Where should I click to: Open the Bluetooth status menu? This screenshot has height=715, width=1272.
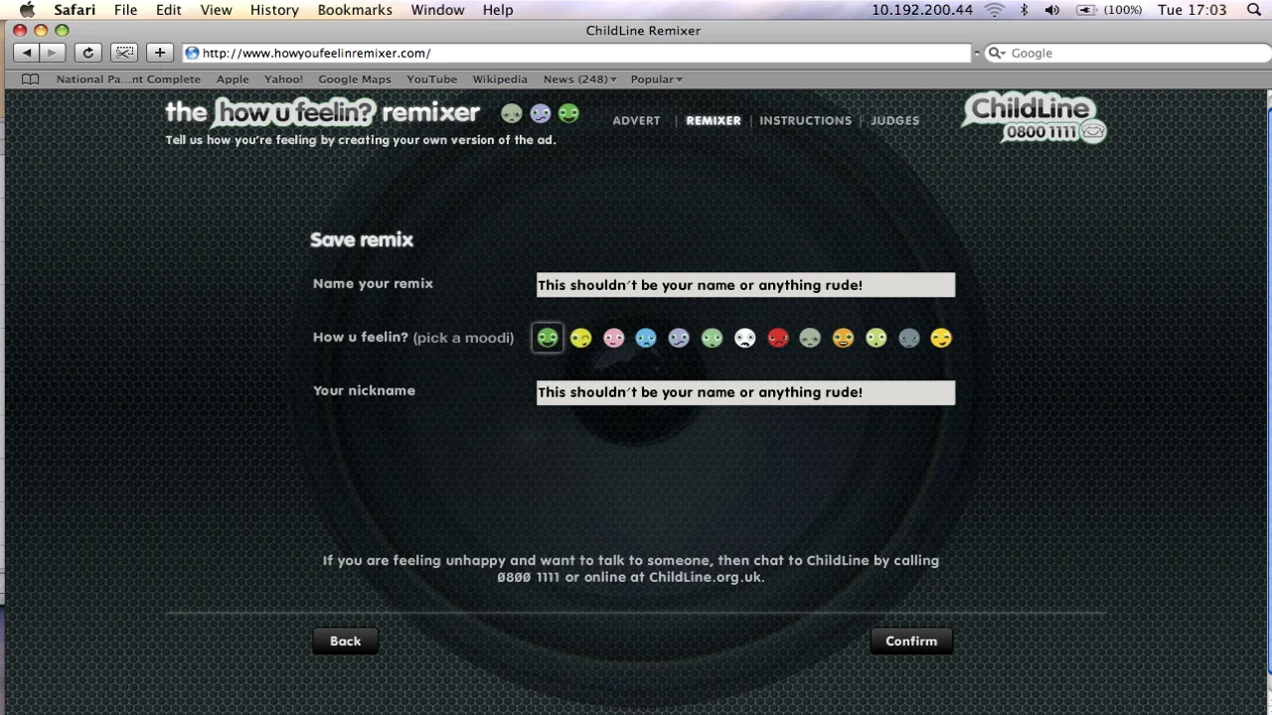point(1025,10)
